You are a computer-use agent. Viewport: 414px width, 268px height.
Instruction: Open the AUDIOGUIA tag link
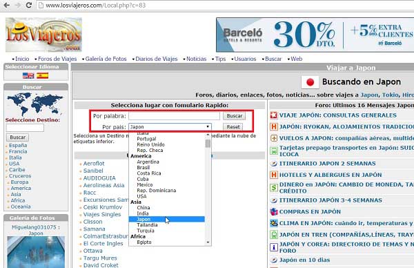click(x=99, y=178)
